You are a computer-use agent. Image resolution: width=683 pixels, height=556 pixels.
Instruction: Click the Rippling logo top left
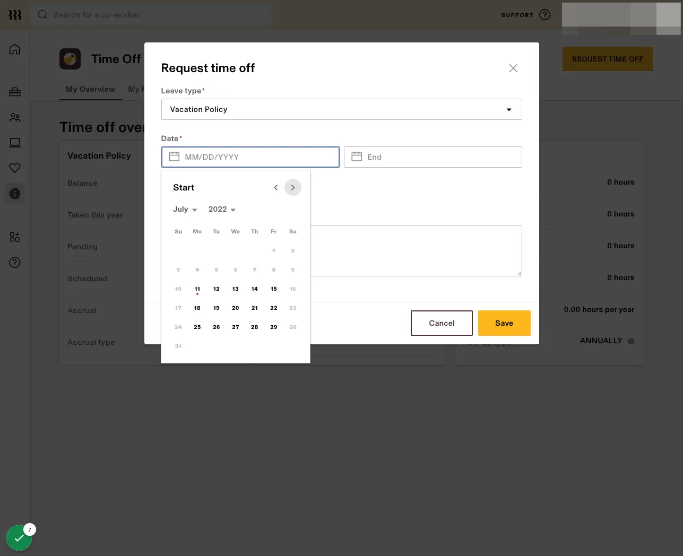pyautogui.click(x=15, y=15)
